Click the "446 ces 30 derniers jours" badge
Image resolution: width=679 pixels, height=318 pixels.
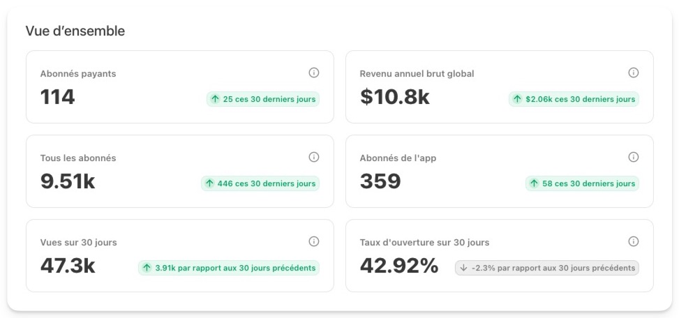pos(260,183)
